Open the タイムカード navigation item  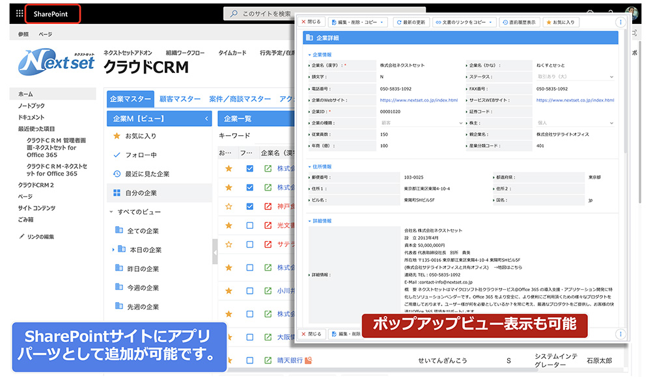pyautogui.click(x=232, y=53)
